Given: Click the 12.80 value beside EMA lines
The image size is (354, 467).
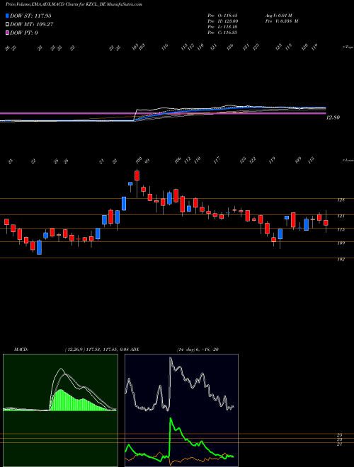Looking at the screenshot, I should (333, 117).
